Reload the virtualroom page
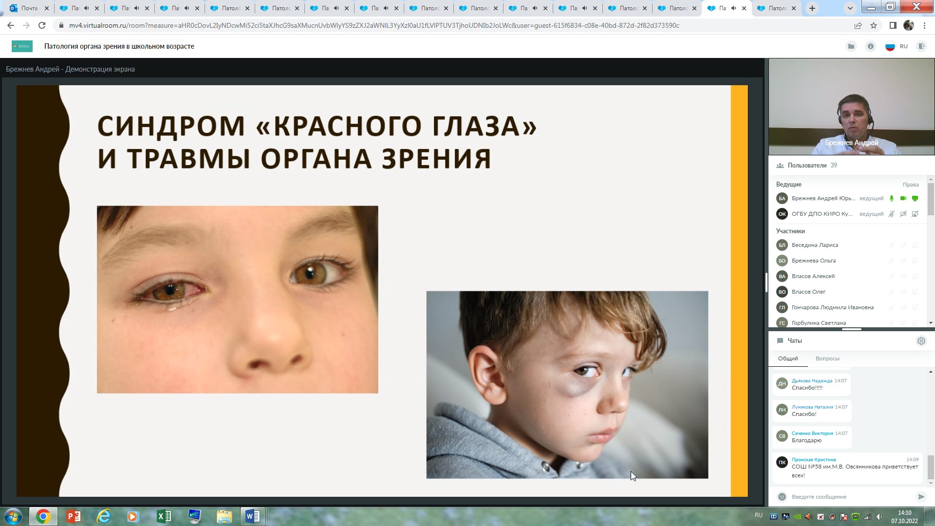The width and height of the screenshot is (935, 526). (x=42, y=25)
